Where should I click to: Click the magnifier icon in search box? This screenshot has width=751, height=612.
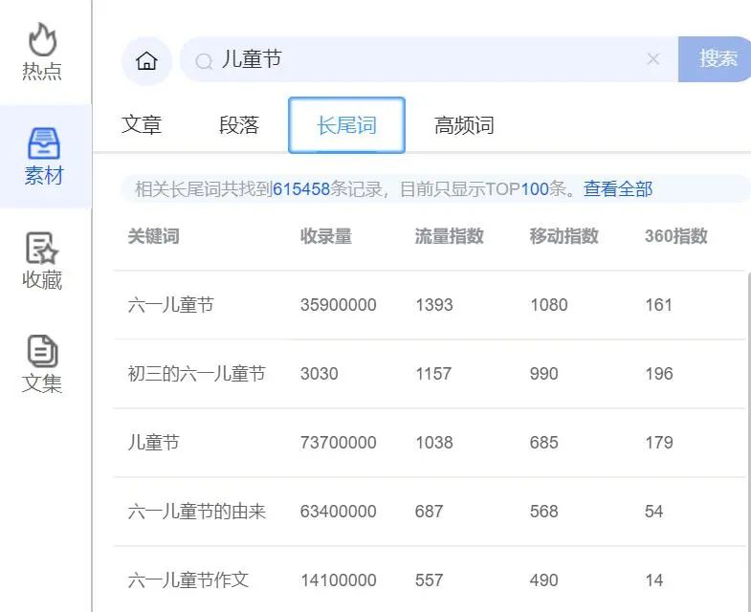204,61
